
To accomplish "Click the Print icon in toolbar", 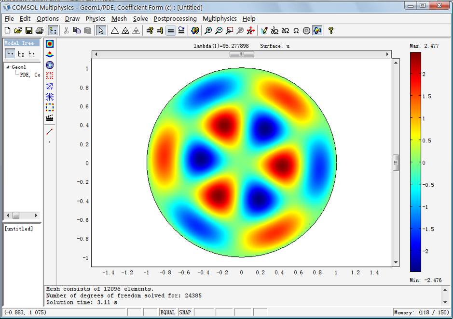I will coord(39,30).
